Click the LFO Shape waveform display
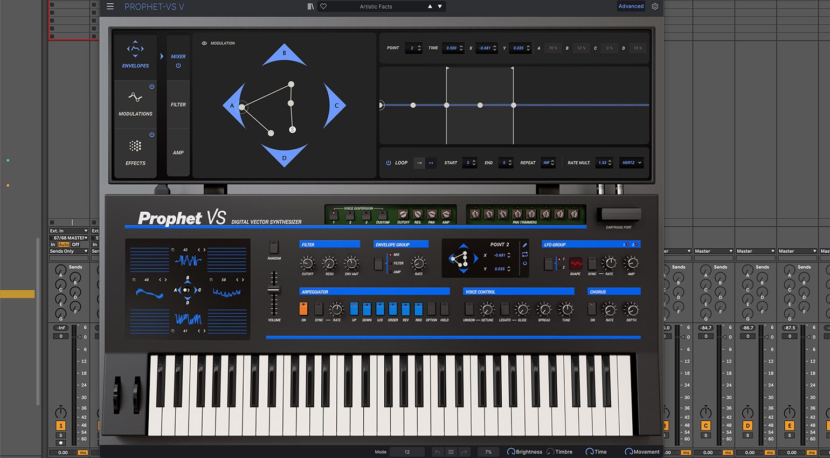The width and height of the screenshot is (830, 458). pos(576,263)
